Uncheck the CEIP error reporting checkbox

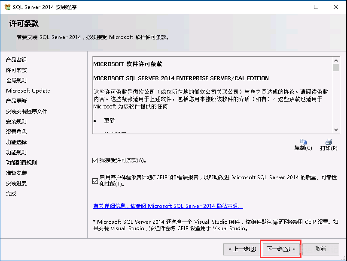(x=95, y=180)
